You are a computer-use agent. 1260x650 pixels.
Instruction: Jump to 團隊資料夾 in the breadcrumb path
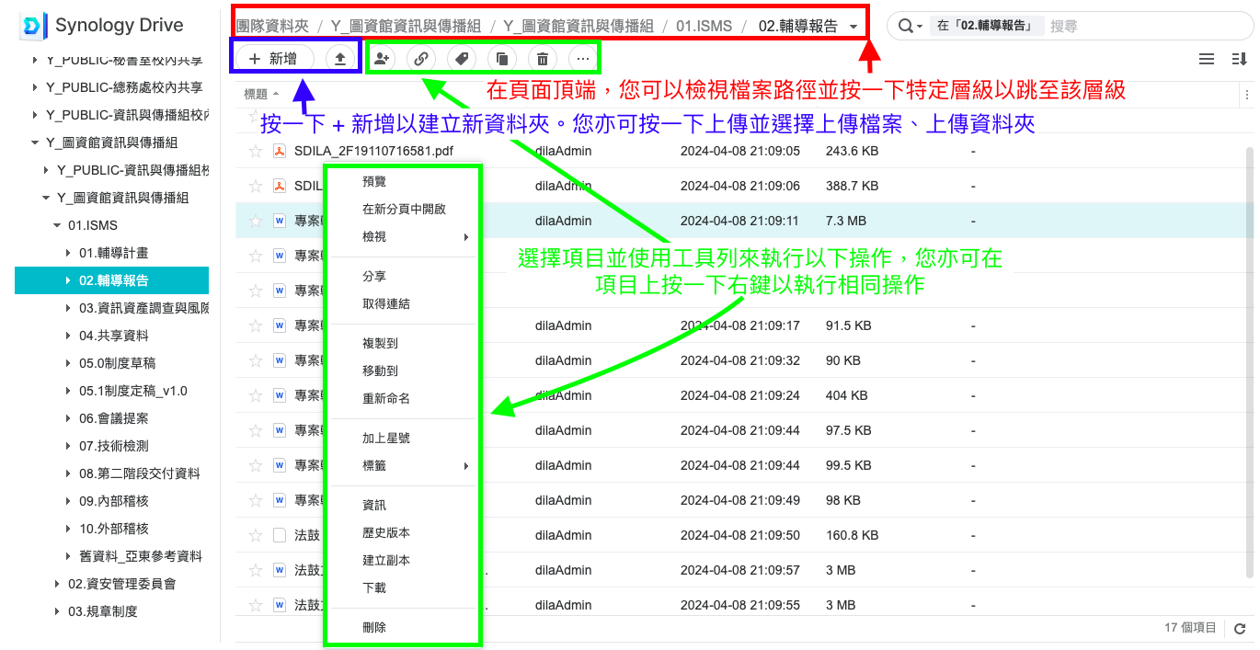[x=272, y=27]
